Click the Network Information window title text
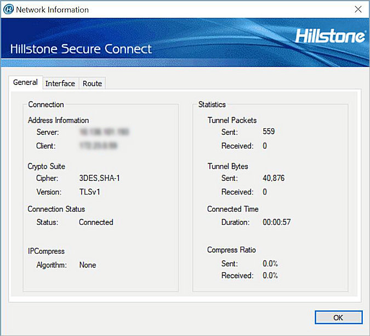 point(52,10)
